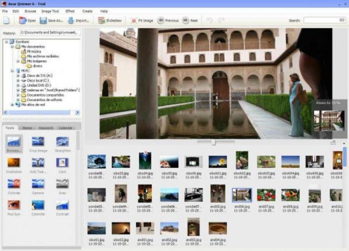Expand Disco de 3½ (A:) node
Screen dimensions: 349x251
click(18, 76)
